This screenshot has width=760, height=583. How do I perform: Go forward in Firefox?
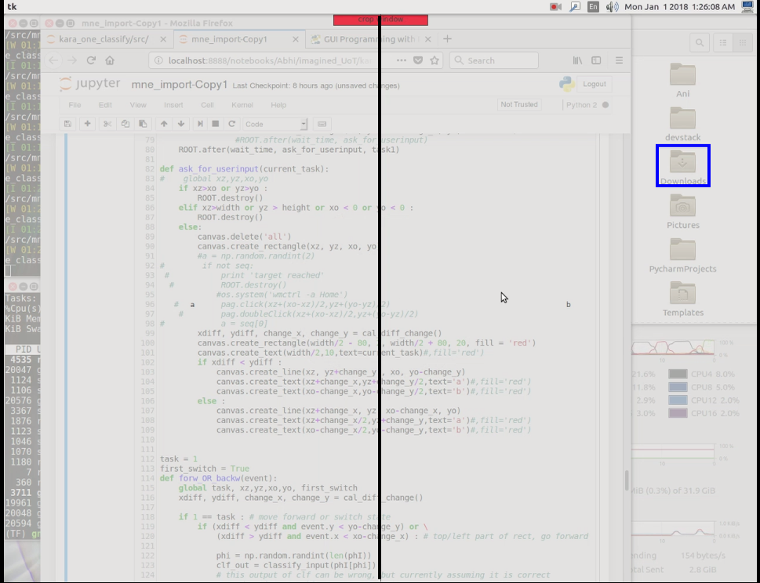[71, 60]
